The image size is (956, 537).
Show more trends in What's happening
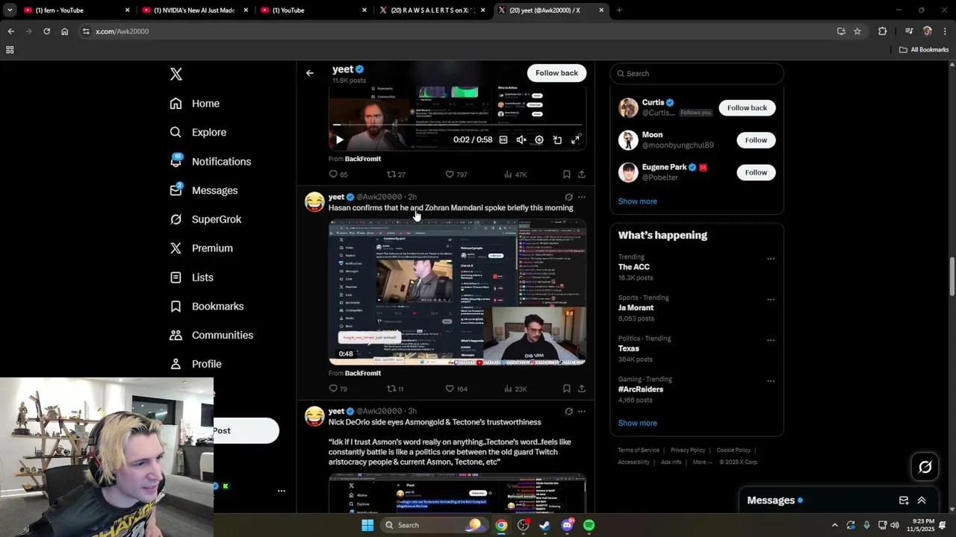coord(637,423)
